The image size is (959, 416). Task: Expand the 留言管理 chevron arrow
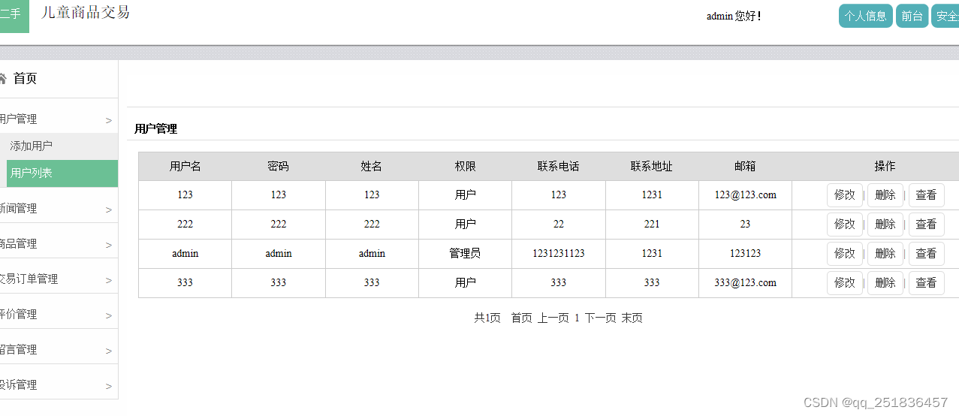(x=108, y=351)
